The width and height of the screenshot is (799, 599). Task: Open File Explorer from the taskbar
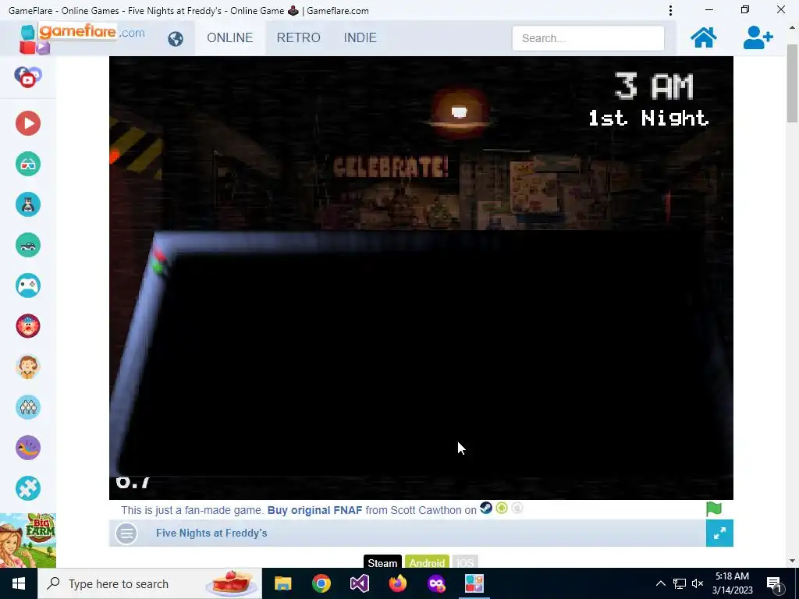282,583
